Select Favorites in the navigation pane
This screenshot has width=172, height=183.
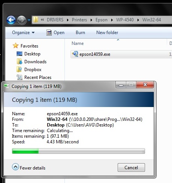[29, 46]
